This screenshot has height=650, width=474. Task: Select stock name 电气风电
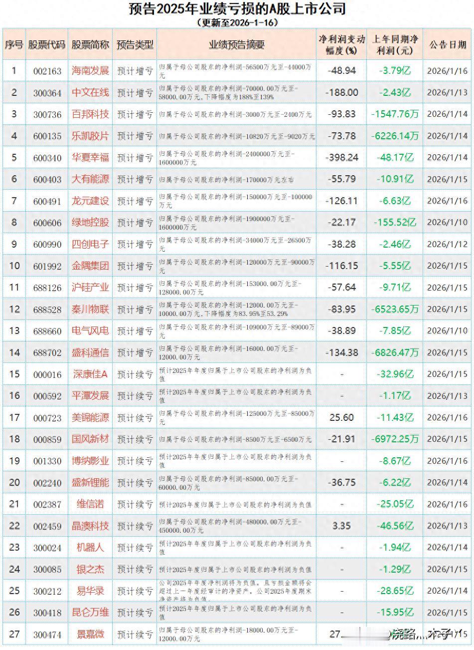point(90,330)
